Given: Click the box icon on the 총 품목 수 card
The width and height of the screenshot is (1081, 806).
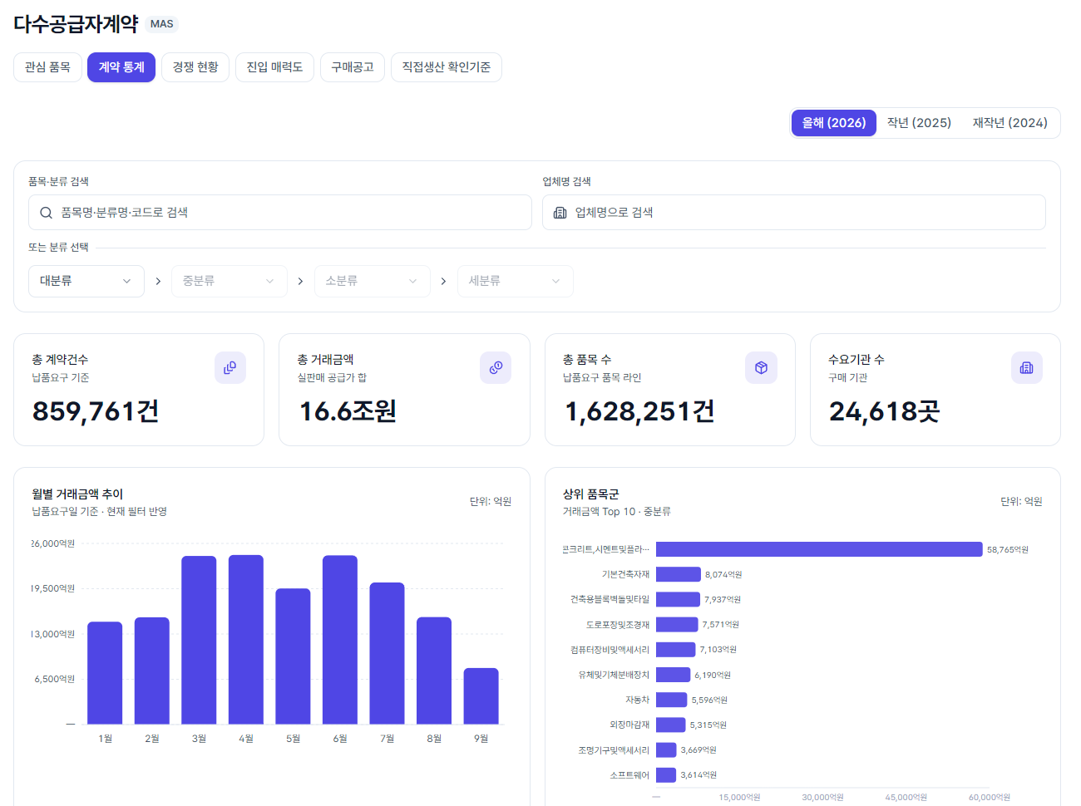Looking at the screenshot, I should [x=761, y=368].
